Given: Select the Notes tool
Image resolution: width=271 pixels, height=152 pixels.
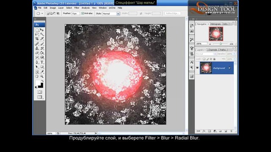Looking at the screenshot, I should pyautogui.click(x=37, y=72).
